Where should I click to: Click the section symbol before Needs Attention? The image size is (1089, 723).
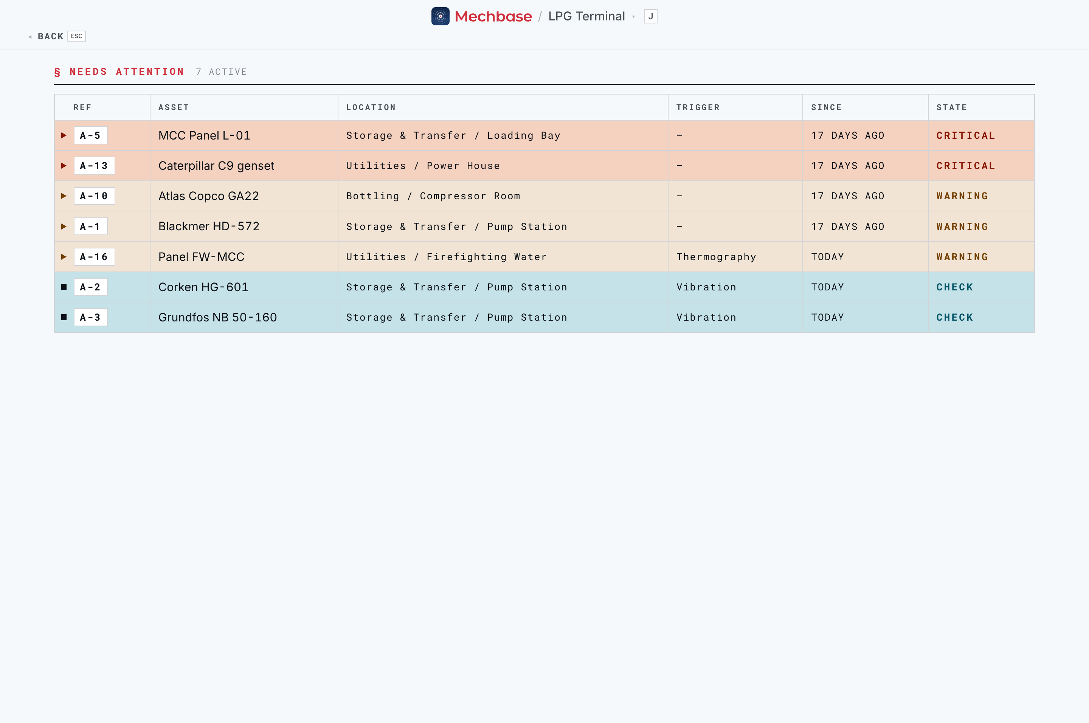click(57, 72)
